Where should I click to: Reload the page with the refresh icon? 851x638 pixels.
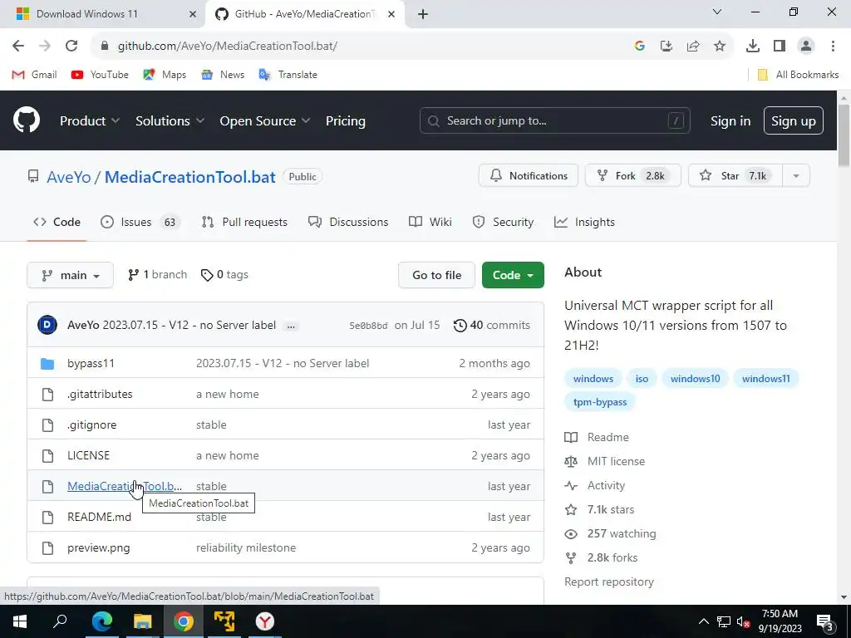(x=71, y=47)
